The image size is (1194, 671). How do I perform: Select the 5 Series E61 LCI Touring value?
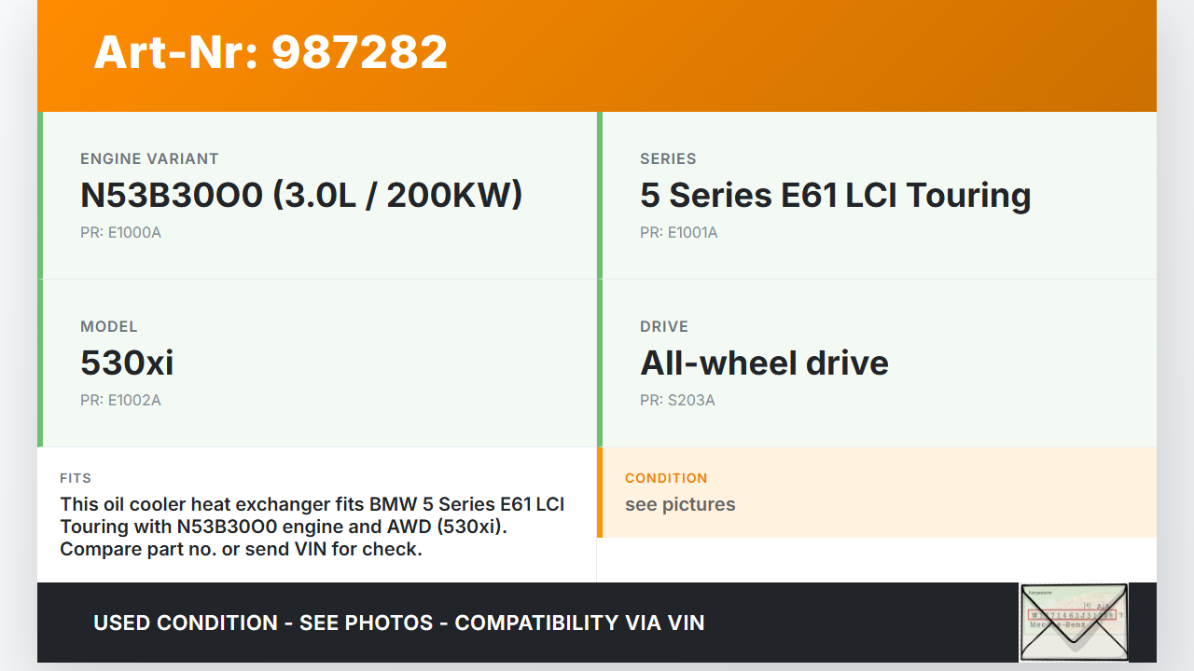click(x=835, y=195)
